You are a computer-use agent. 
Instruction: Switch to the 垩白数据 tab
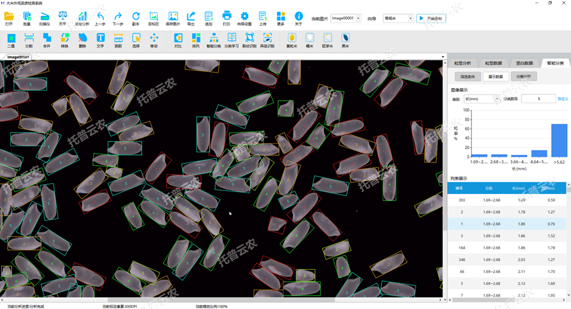pyautogui.click(x=524, y=64)
